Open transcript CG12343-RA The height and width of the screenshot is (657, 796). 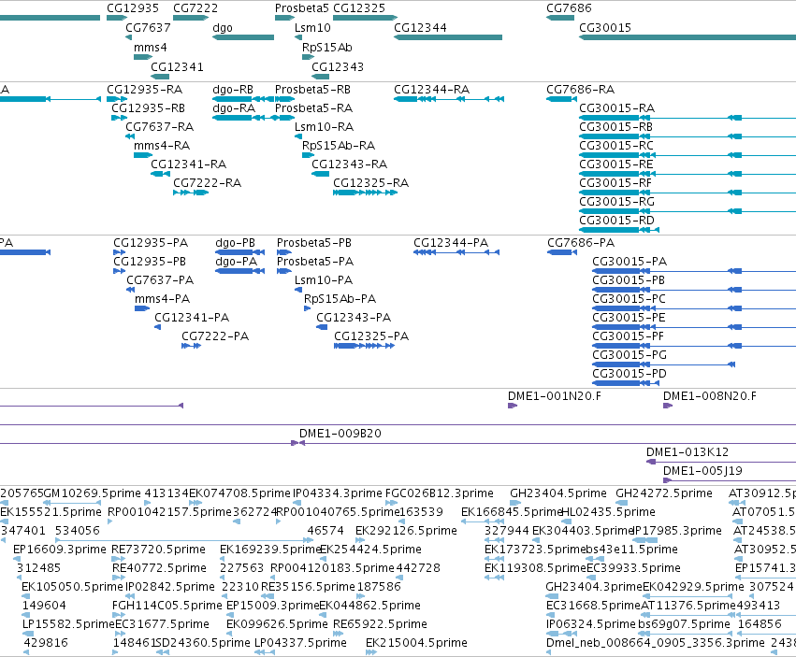pos(320,174)
